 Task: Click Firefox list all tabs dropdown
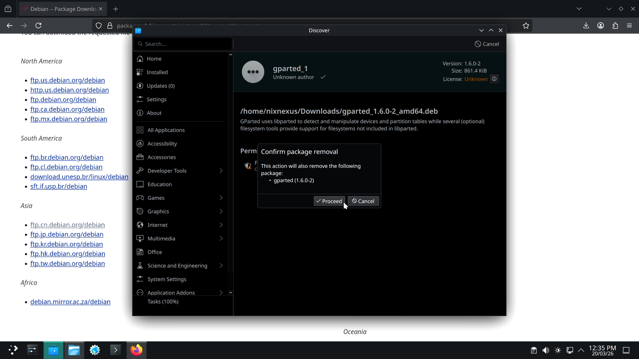579,9
